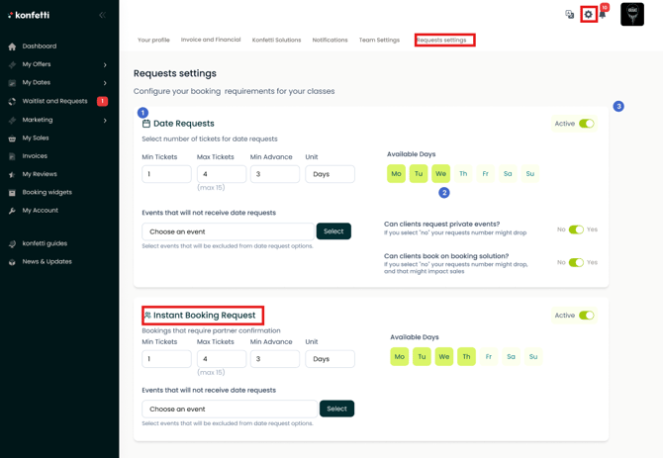Viewport: 663px width, 458px height.
Task: Open the chat messages icon
Action: point(570,15)
